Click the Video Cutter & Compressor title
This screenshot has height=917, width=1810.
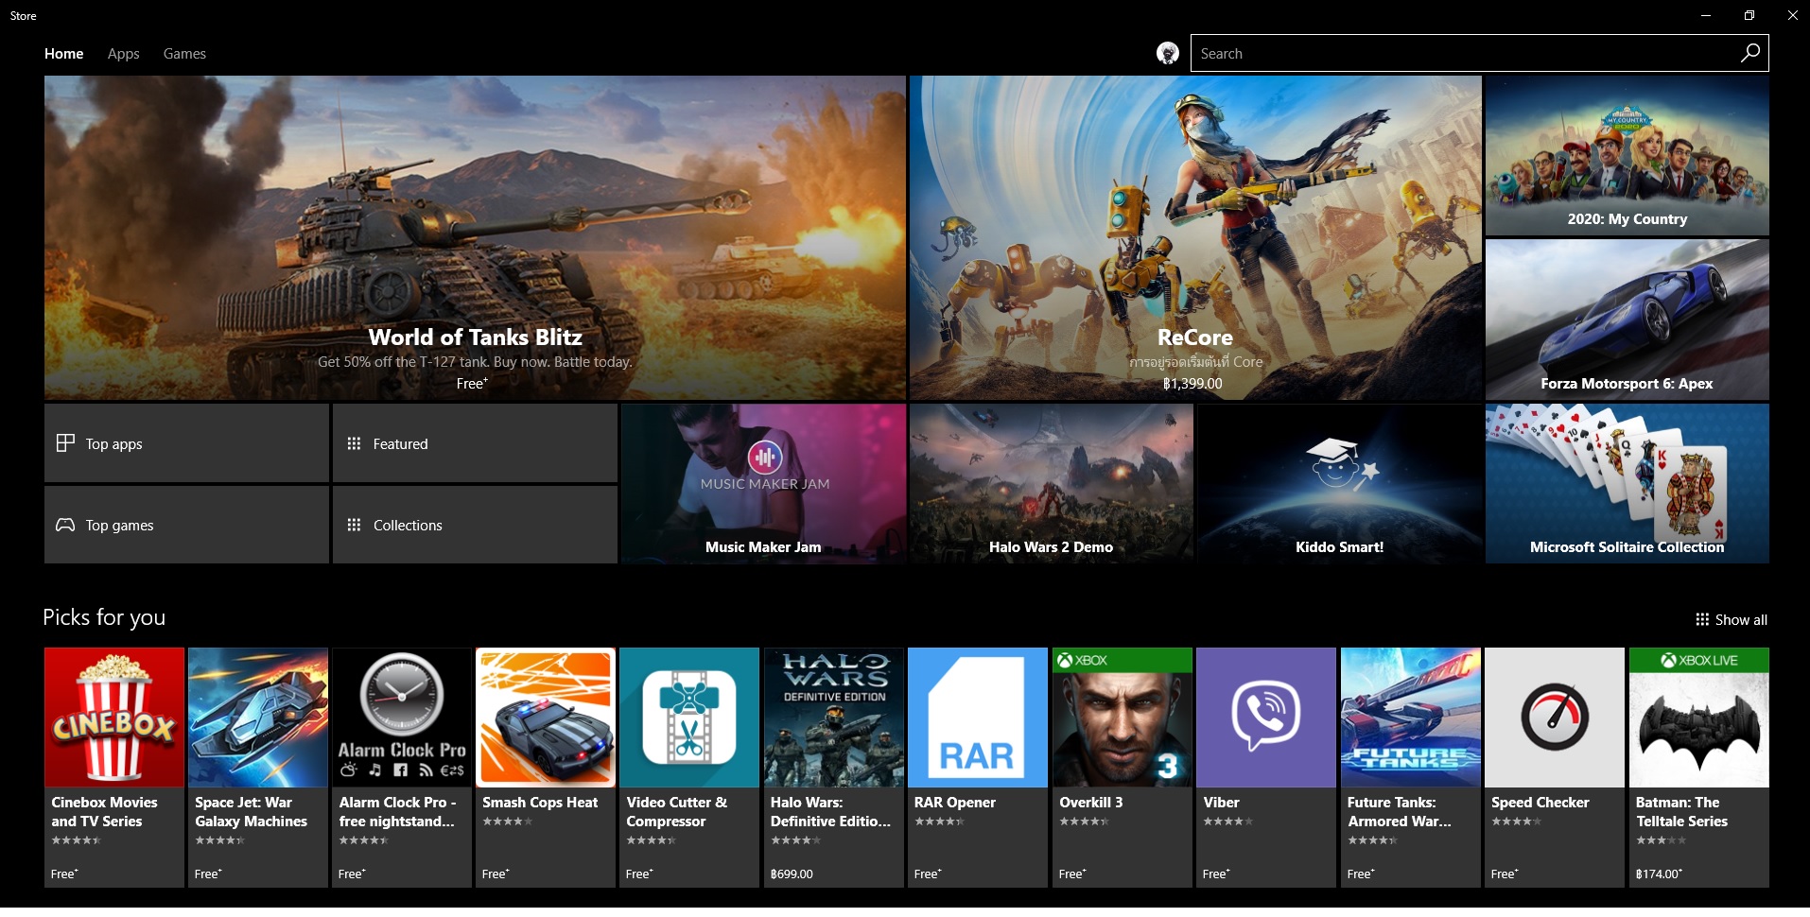(676, 811)
